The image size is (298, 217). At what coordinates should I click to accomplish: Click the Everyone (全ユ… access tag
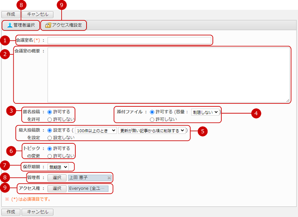pos(89,188)
